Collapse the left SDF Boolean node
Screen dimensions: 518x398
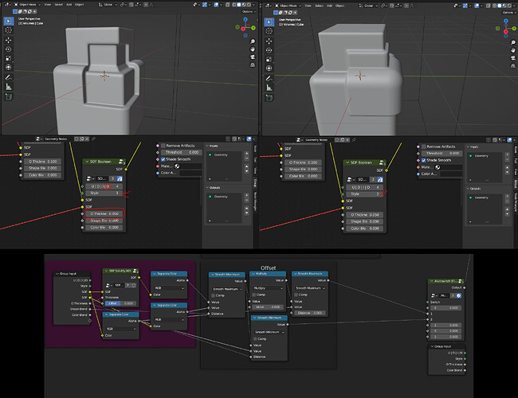pyautogui.click(x=87, y=162)
